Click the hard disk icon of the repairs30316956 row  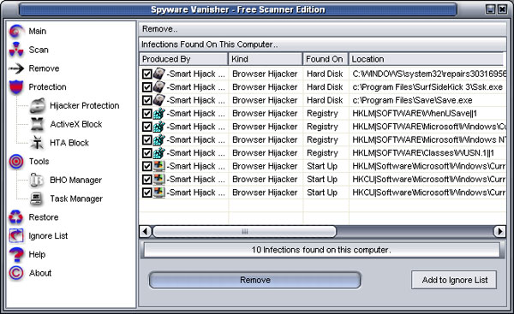tap(159, 74)
